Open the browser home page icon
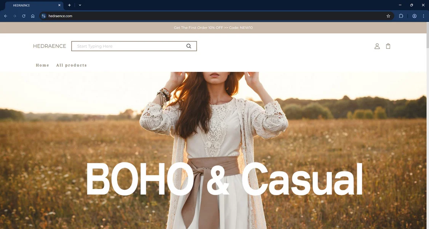 [33, 16]
